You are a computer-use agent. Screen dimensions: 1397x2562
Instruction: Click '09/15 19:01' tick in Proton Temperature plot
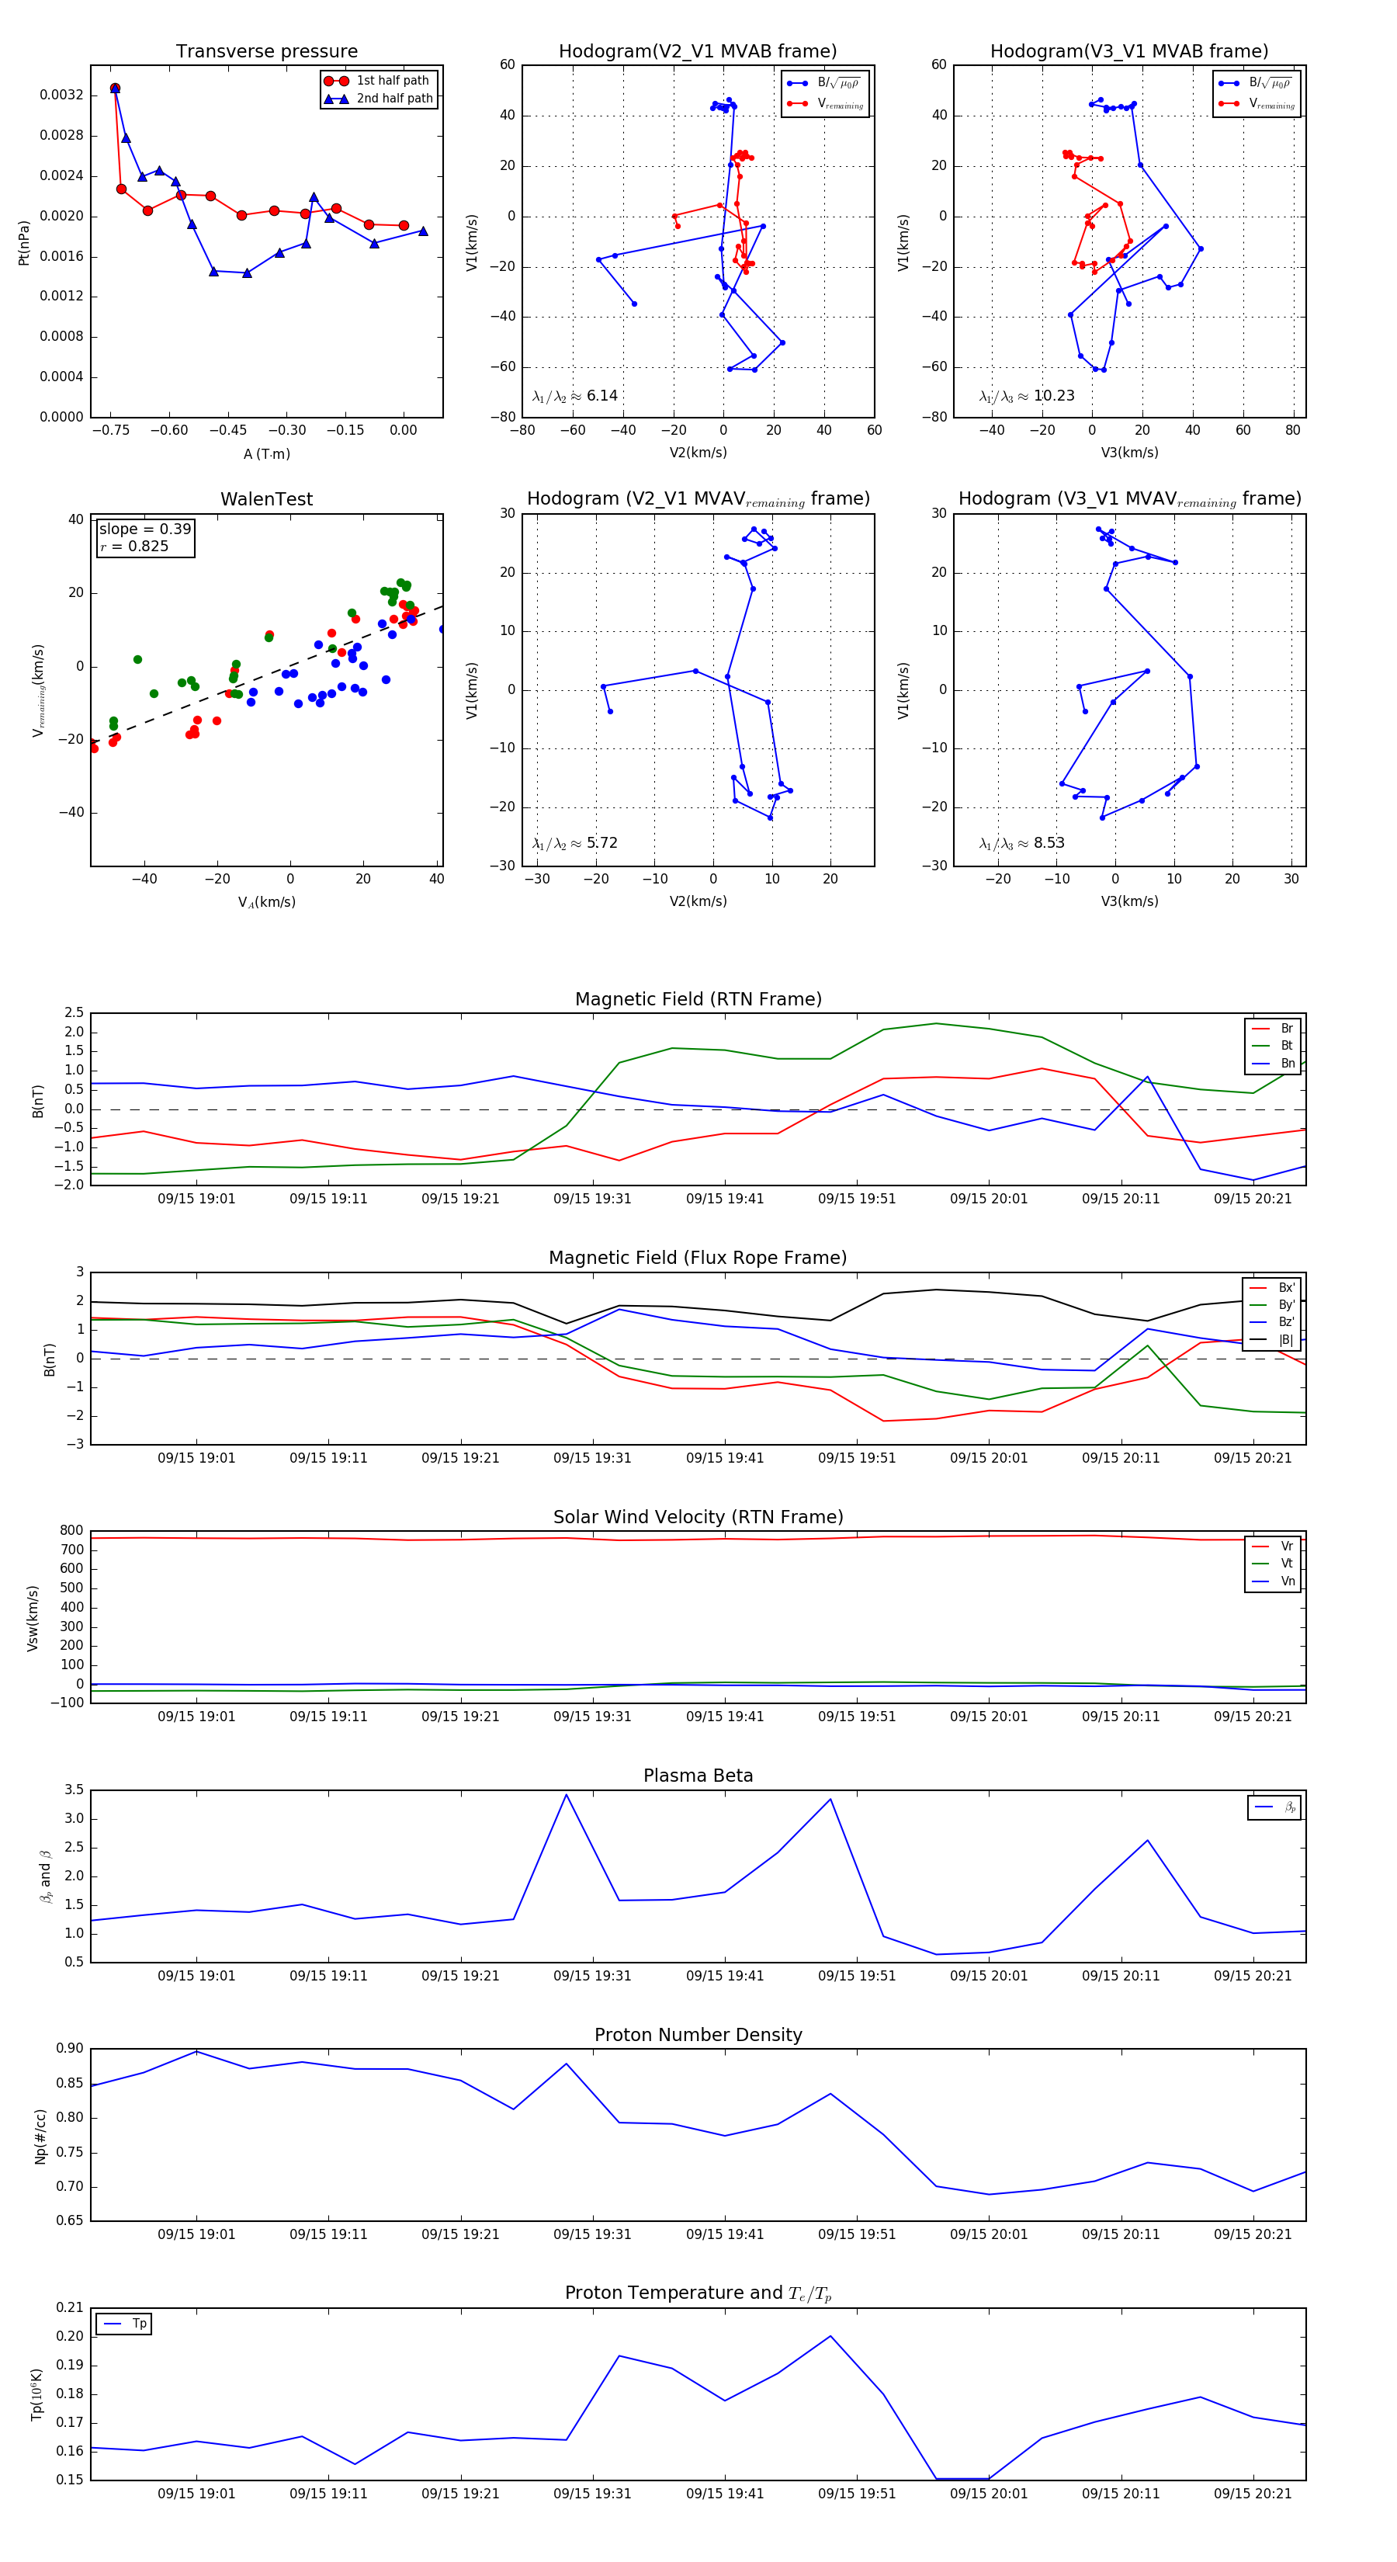click(196, 2494)
